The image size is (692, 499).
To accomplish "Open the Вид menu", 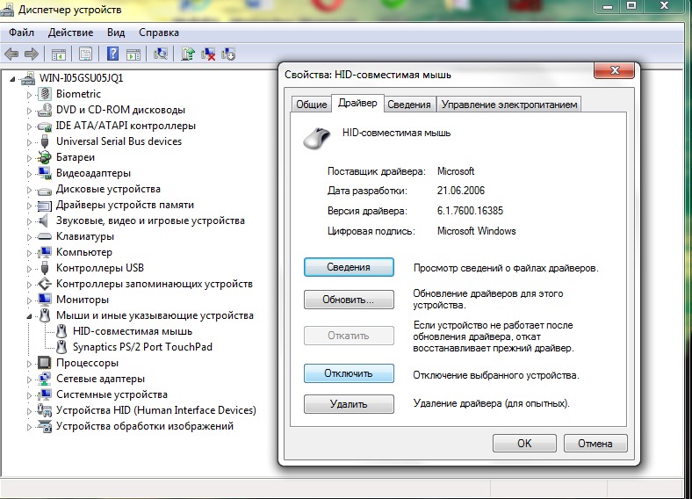I will pos(116,33).
